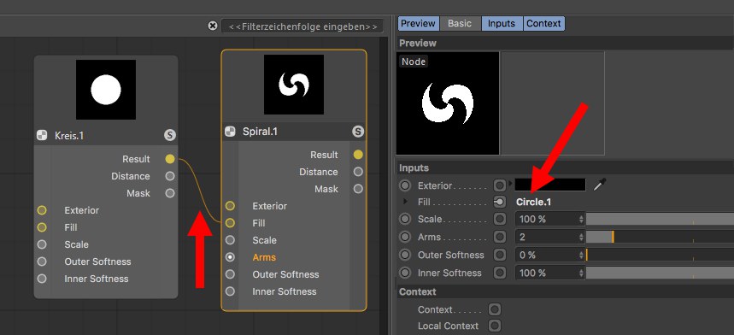
Task: Click the solo S icon on Spiral.1
Action: coord(358,132)
